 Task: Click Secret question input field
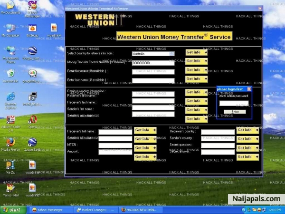[218, 145]
